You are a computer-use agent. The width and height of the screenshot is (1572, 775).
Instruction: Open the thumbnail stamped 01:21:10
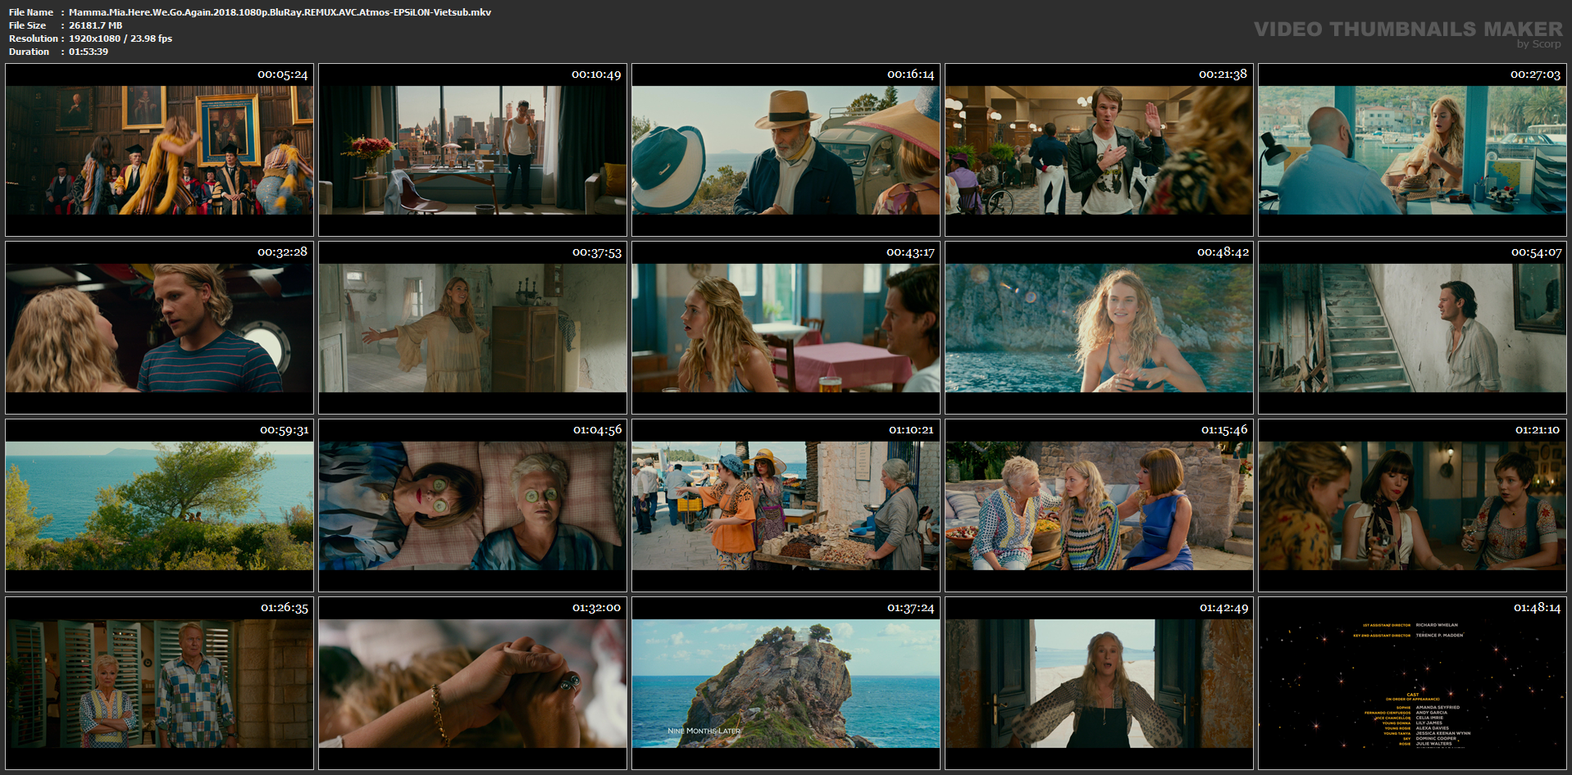(1412, 505)
